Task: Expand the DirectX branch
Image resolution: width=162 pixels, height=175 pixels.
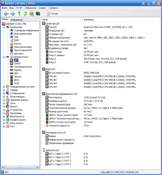Action: point(4,107)
